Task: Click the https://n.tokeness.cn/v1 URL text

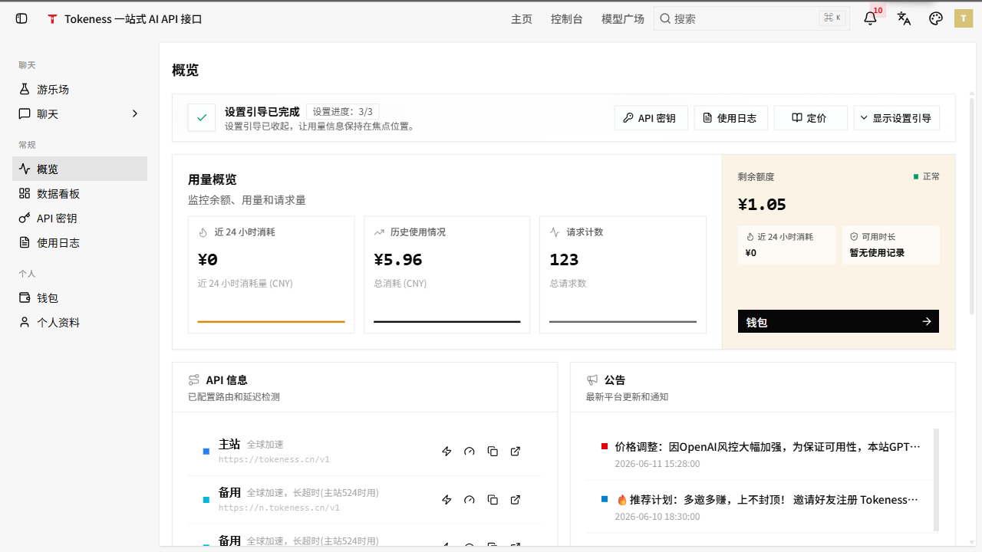Action: [279, 508]
